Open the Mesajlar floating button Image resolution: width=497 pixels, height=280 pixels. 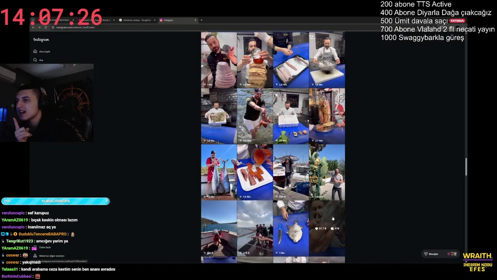pos(440,254)
